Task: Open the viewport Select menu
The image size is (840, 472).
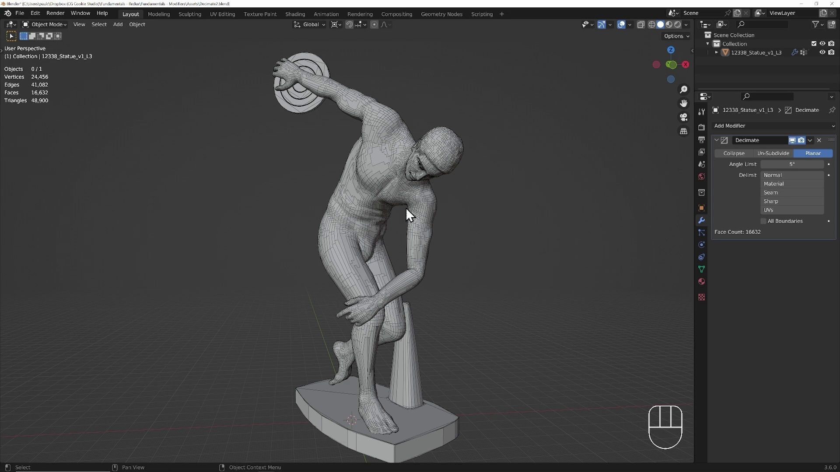Action: tap(99, 24)
